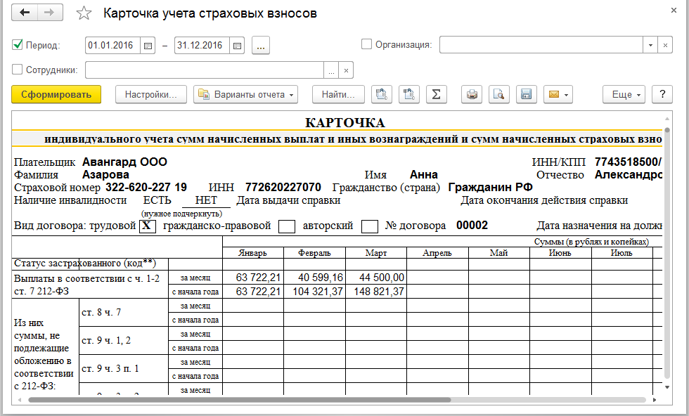This screenshot has width=689, height=416.
Task: Select March cell 44 500,00
Action: click(x=377, y=278)
